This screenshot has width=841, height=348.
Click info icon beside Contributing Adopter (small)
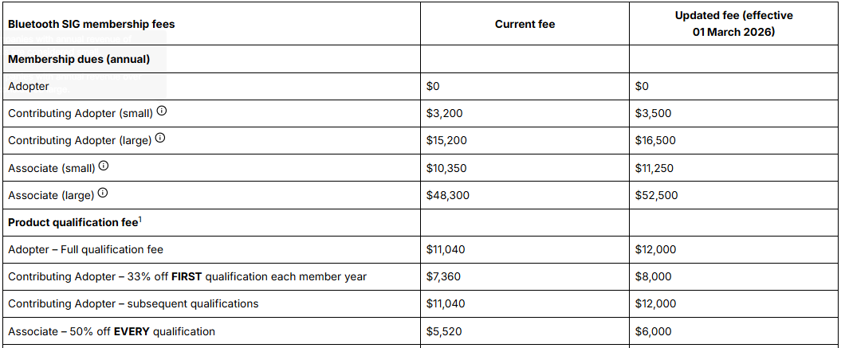162,112
